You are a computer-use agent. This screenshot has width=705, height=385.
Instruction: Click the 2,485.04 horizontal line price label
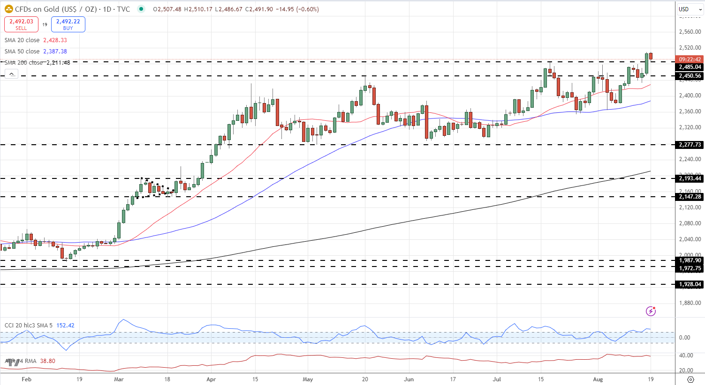coord(690,67)
